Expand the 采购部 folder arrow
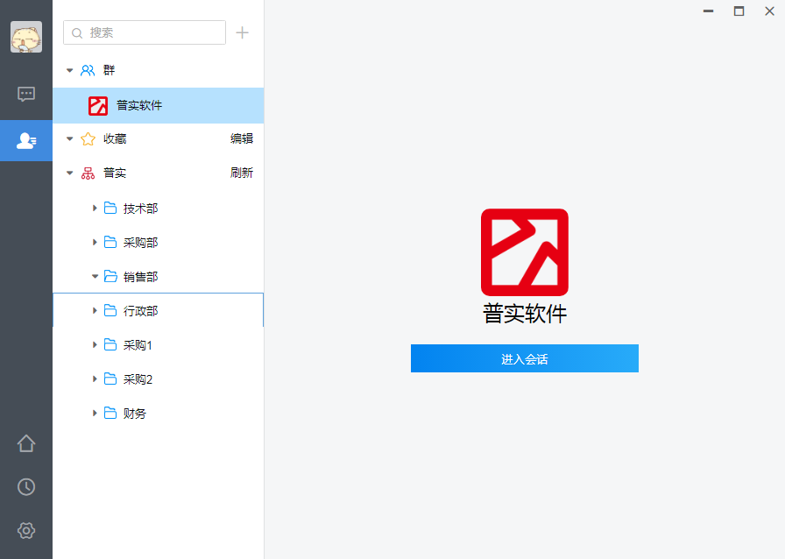Viewport: 785px width, 559px height. pos(95,243)
